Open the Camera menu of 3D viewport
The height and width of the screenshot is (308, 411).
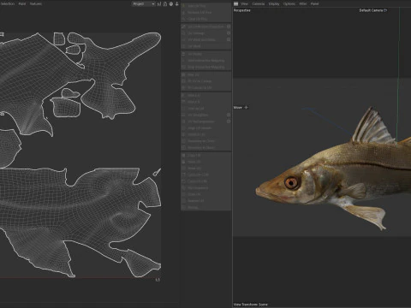pyautogui.click(x=259, y=3)
